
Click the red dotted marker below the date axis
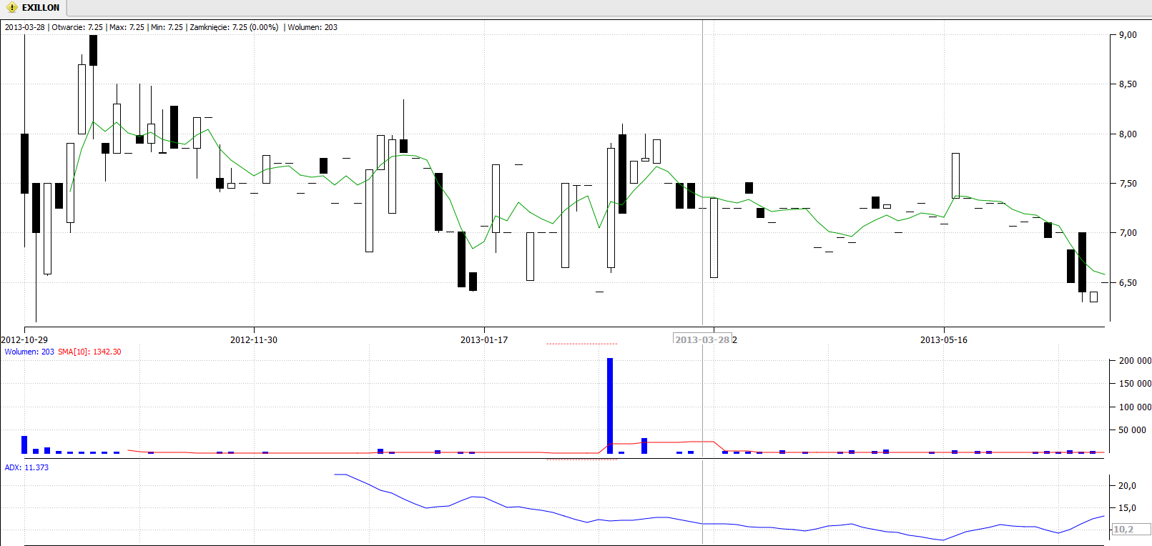pos(581,344)
